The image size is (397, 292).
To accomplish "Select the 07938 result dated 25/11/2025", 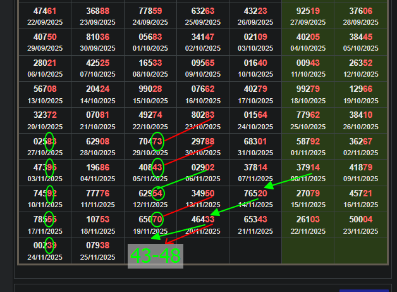I will (97, 250).
